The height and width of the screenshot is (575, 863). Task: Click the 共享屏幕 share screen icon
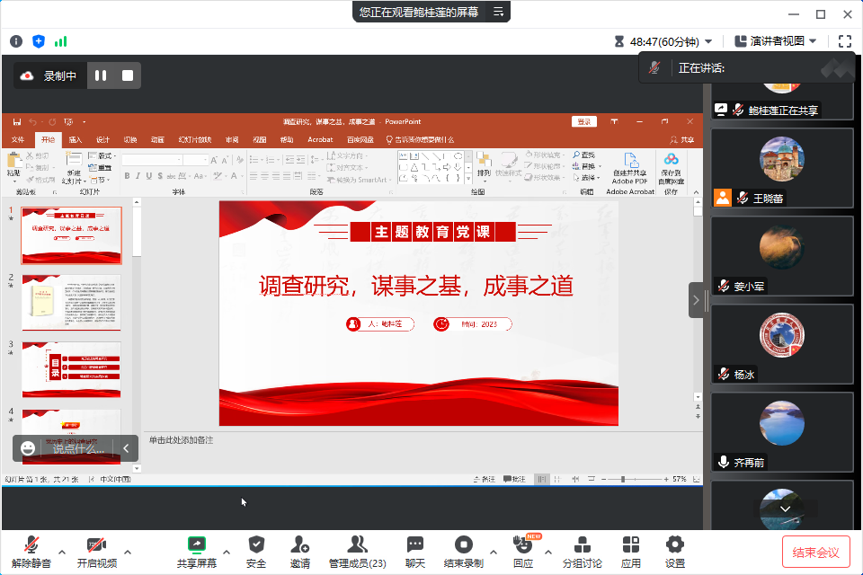tap(196, 544)
